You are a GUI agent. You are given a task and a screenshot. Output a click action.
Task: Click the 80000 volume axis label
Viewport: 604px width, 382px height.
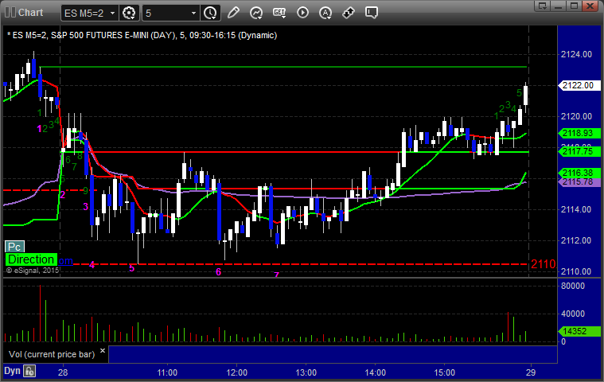point(573,286)
